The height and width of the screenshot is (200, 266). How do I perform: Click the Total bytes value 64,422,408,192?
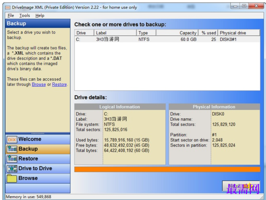[x=126, y=150]
